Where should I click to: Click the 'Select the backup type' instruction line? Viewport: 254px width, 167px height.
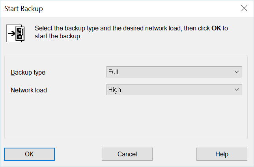click(118, 28)
